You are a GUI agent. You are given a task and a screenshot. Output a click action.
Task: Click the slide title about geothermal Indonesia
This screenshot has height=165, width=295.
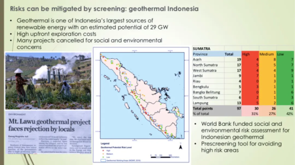click(104, 9)
